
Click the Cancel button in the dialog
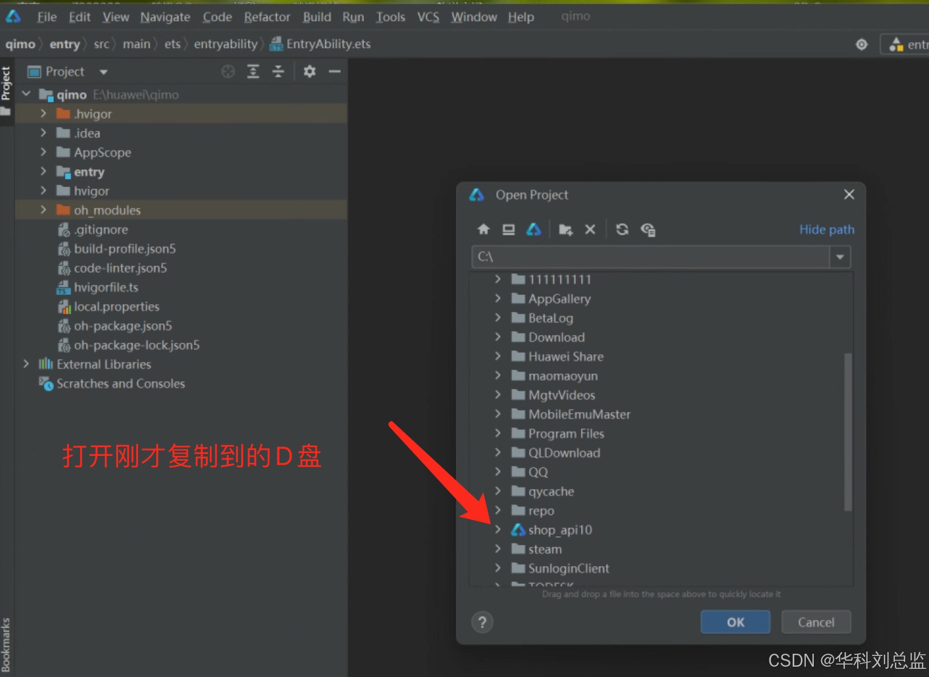pyautogui.click(x=815, y=622)
